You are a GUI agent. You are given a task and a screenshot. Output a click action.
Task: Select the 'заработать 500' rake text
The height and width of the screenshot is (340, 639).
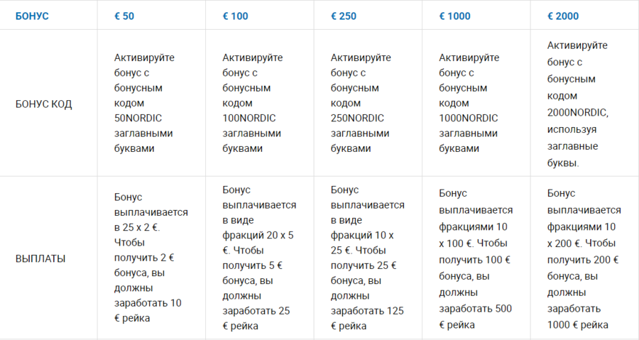[x=475, y=309]
